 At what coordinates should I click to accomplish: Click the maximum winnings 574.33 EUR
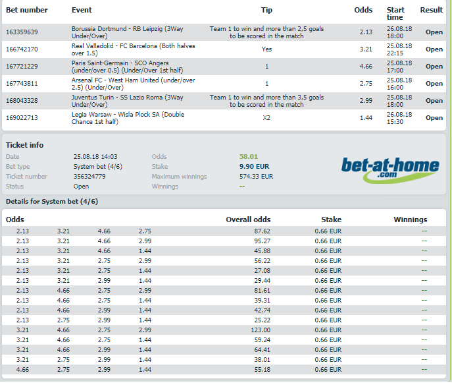257,177
